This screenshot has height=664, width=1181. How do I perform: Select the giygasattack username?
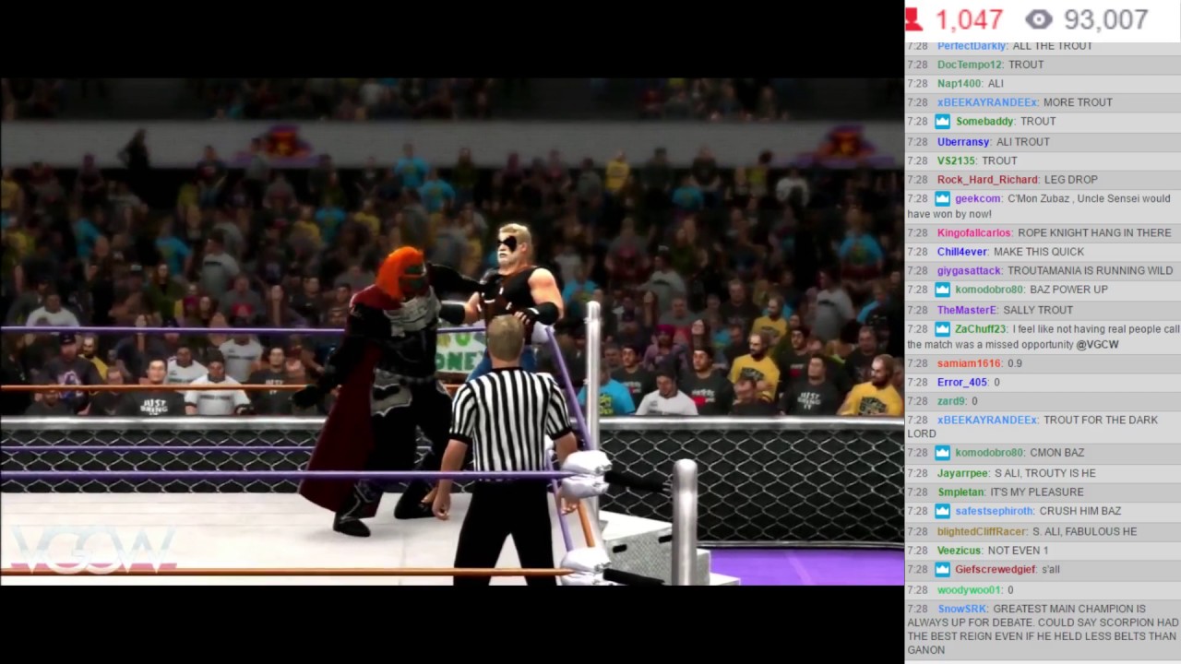click(969, 271)
